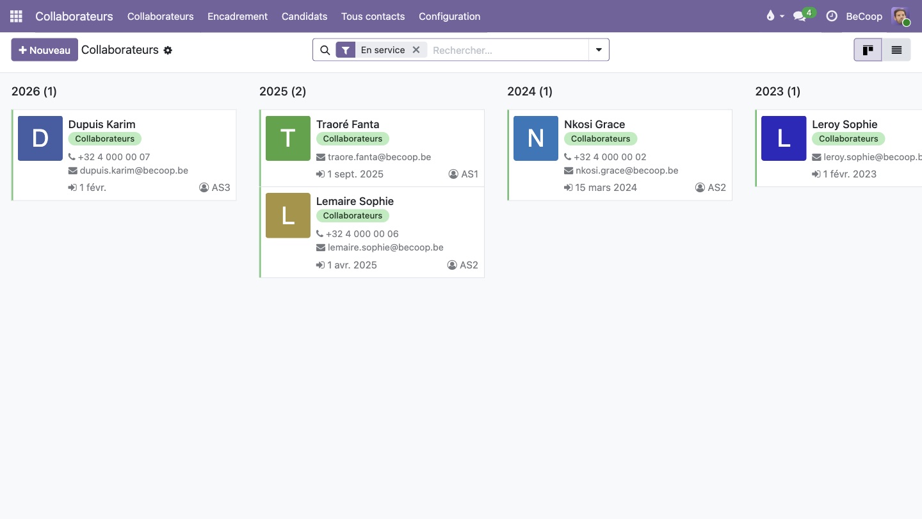The height and width of the screenshot is (519, 922).
Task: Click the entry-date icon beside 15 mars 2024
Action: (568, 188)
